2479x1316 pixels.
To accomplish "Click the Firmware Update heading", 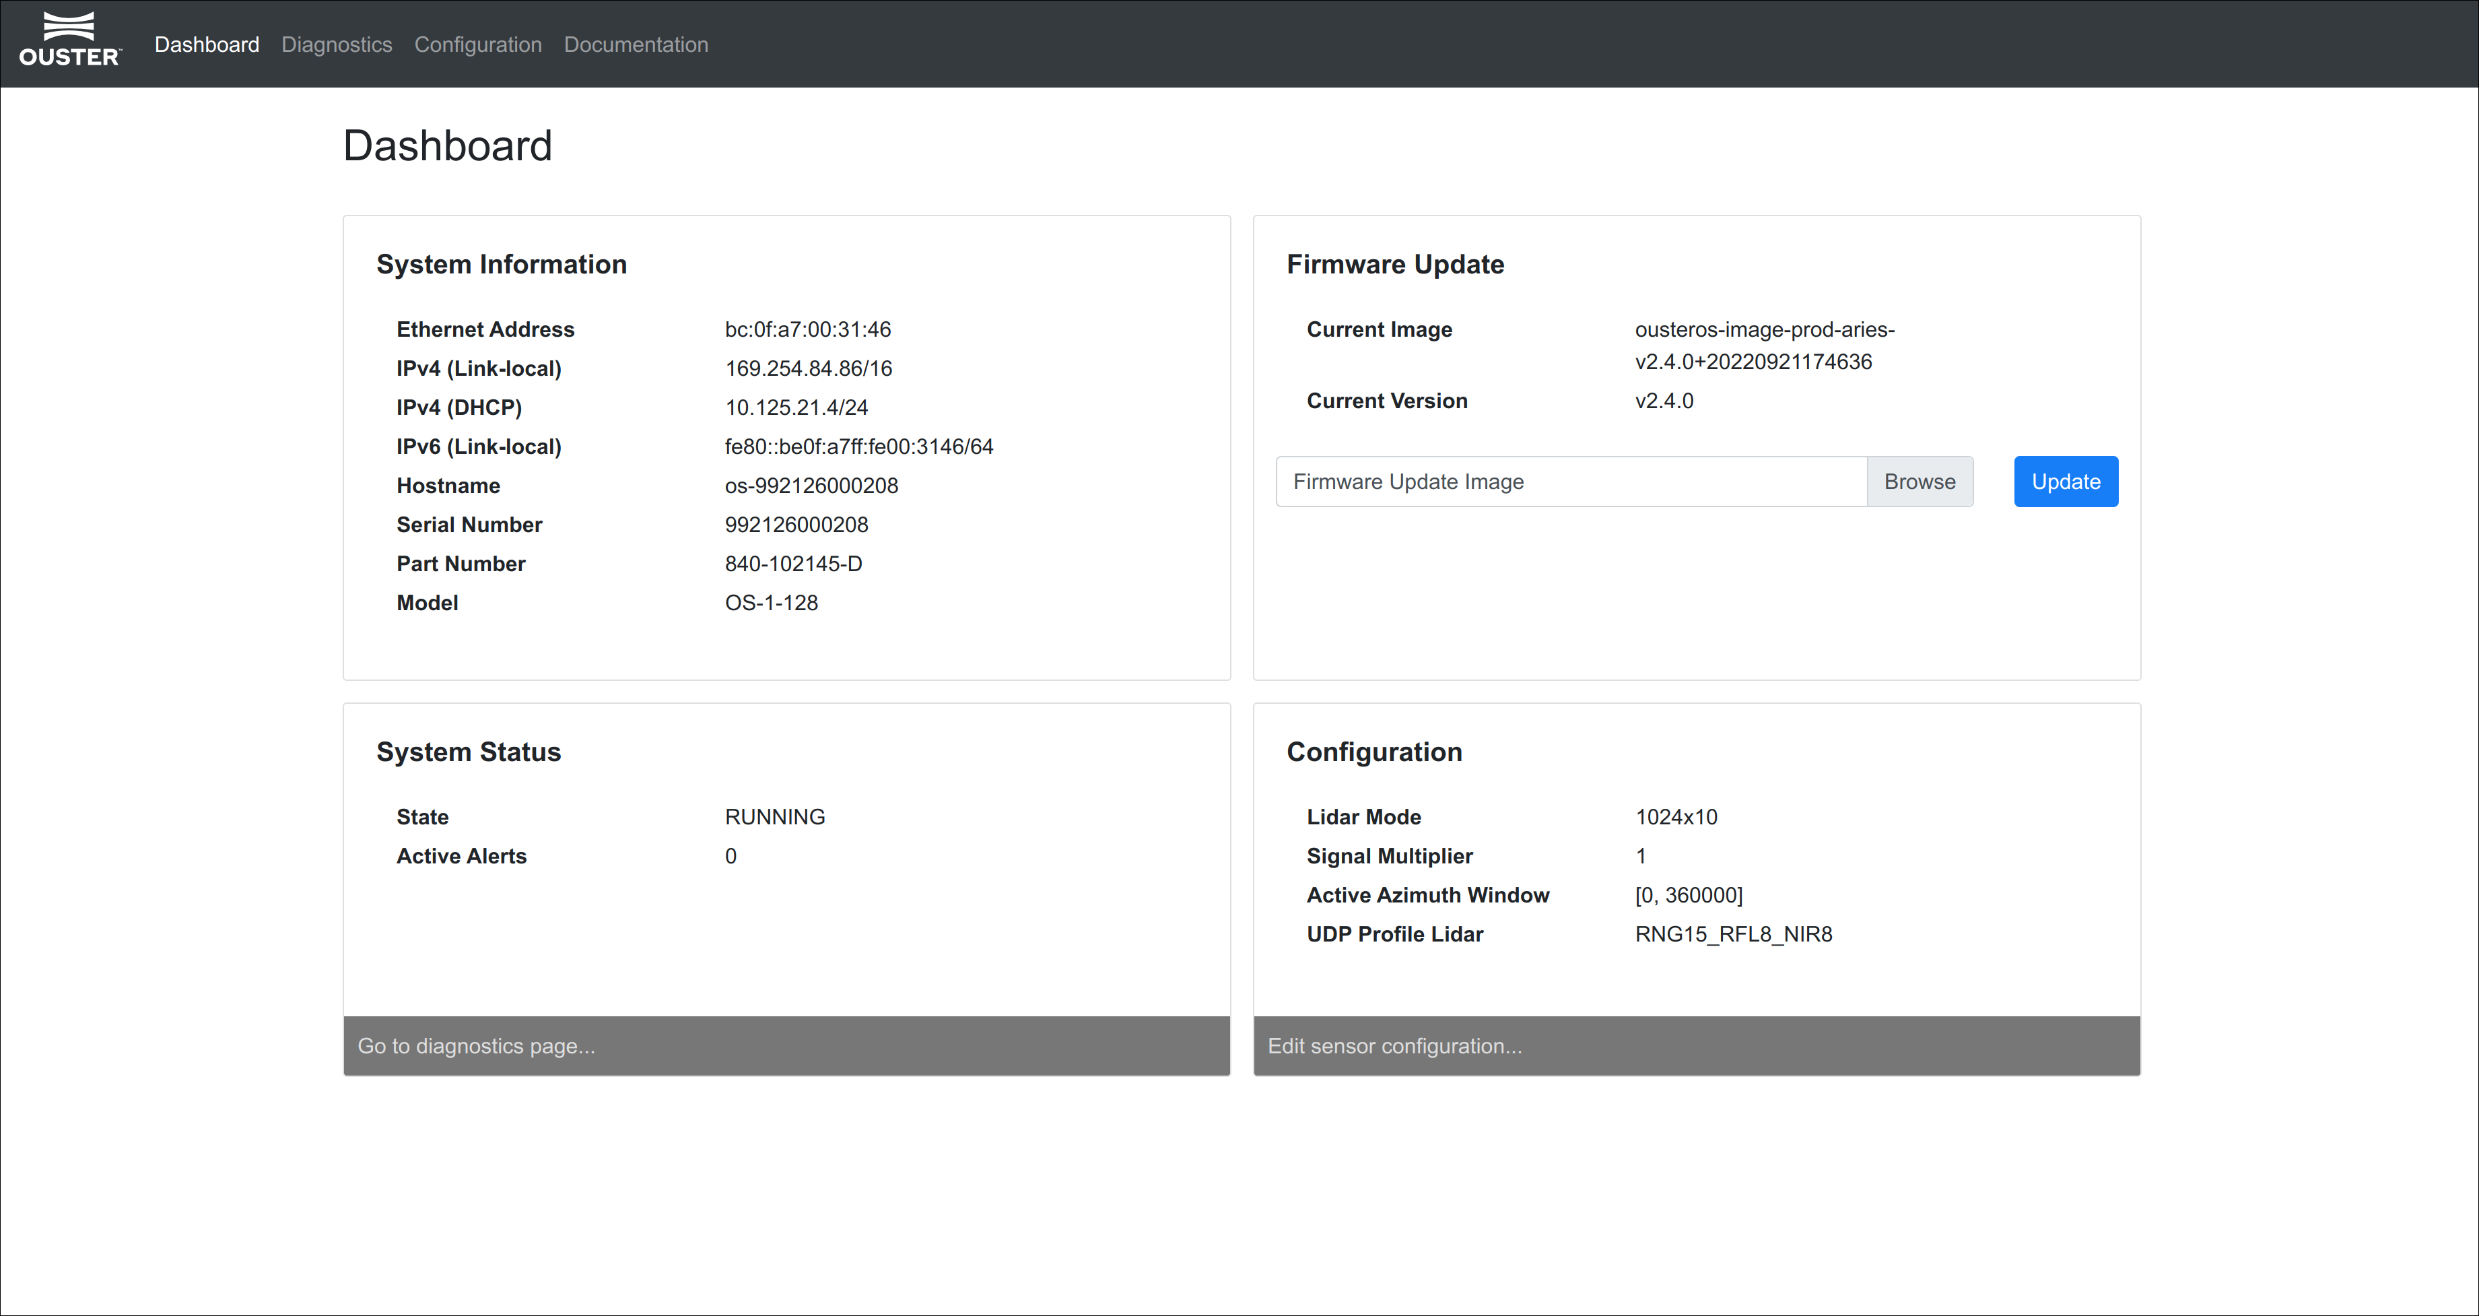I will (x=1396, y=265).
